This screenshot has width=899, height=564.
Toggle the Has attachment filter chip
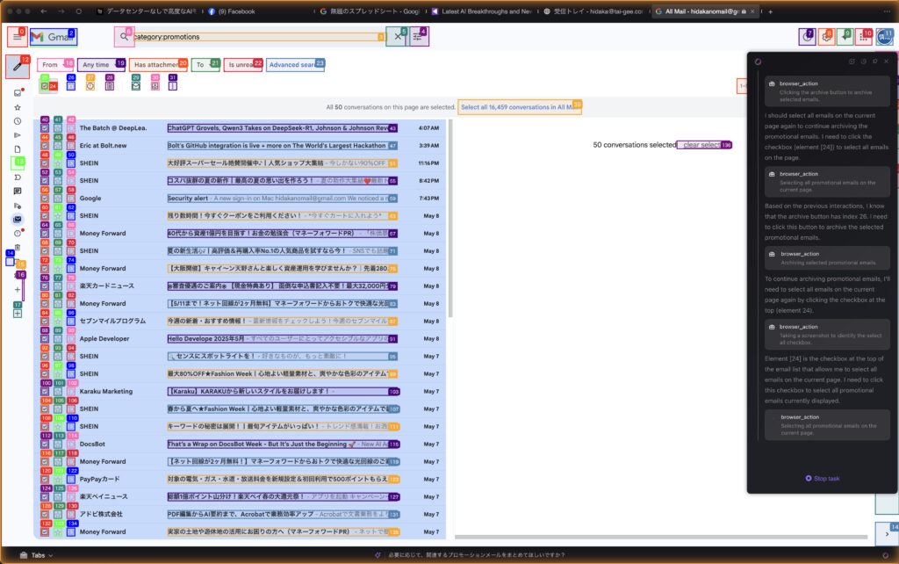[x=158, y=65]
